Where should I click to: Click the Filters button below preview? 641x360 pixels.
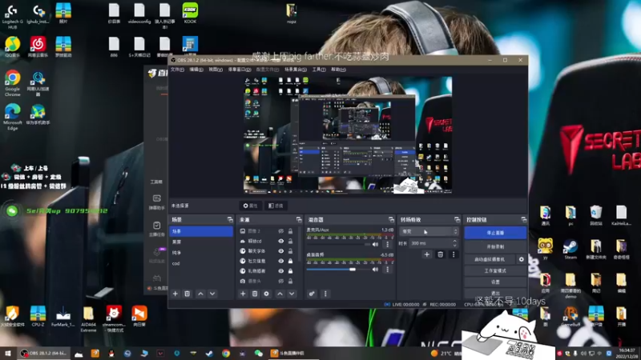coord(276,206)
